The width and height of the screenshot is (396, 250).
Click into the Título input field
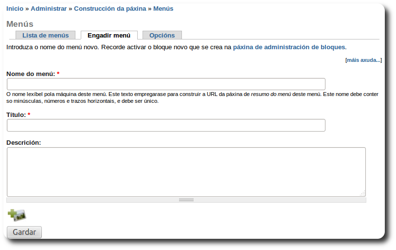(166, 125)
